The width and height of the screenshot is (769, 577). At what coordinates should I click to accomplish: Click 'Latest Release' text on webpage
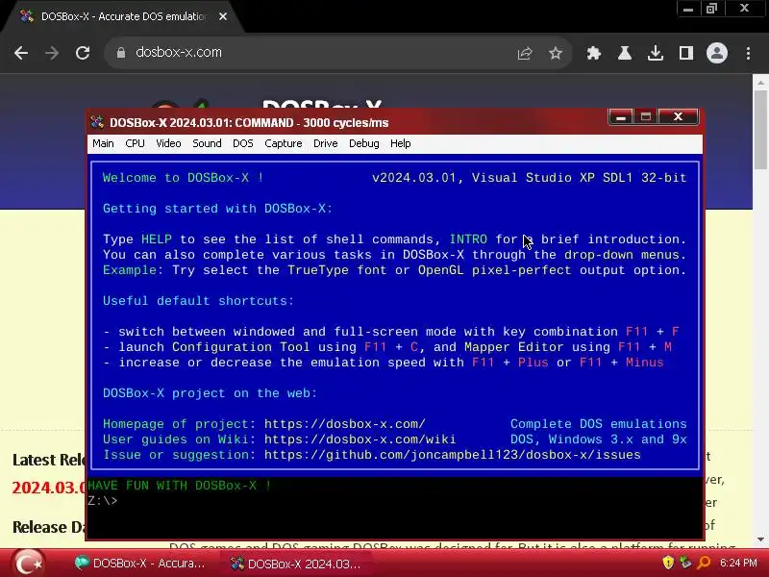point(49,460)
